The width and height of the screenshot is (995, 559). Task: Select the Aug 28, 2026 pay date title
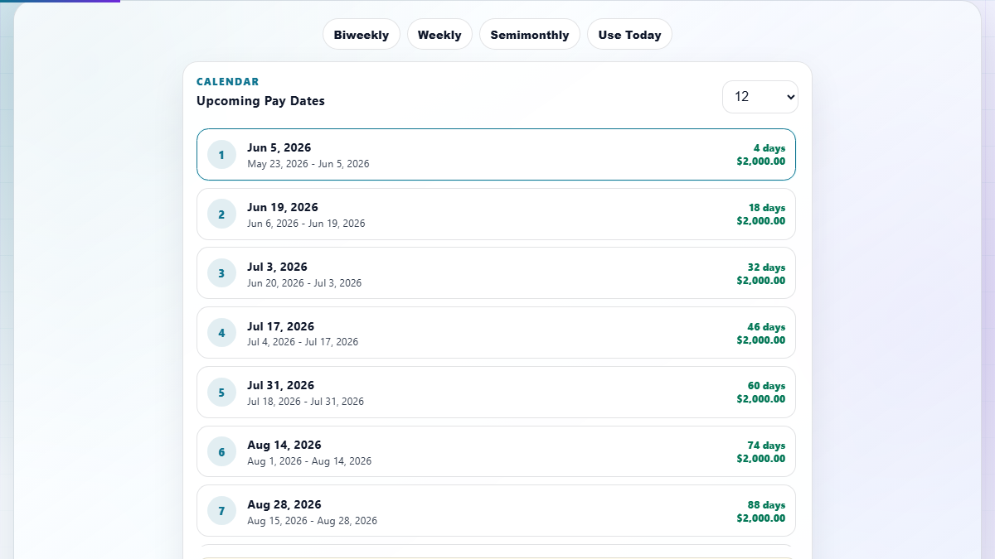pyautogui.click(x=284, y=504)
